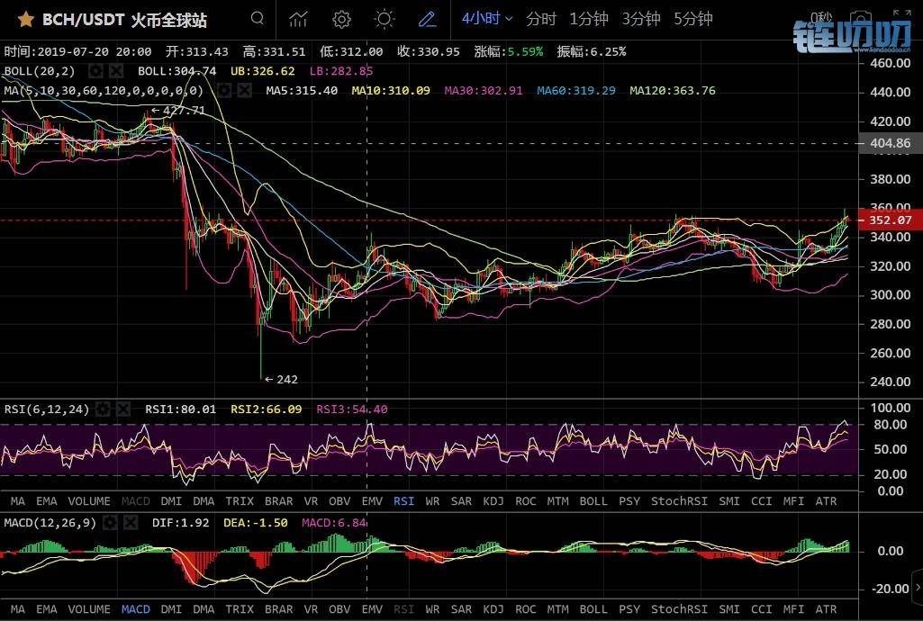Select BOLL in the RSI panel's indicator tabs
Viewport: 923px width, 621px height.
click(x=593, y=501)
